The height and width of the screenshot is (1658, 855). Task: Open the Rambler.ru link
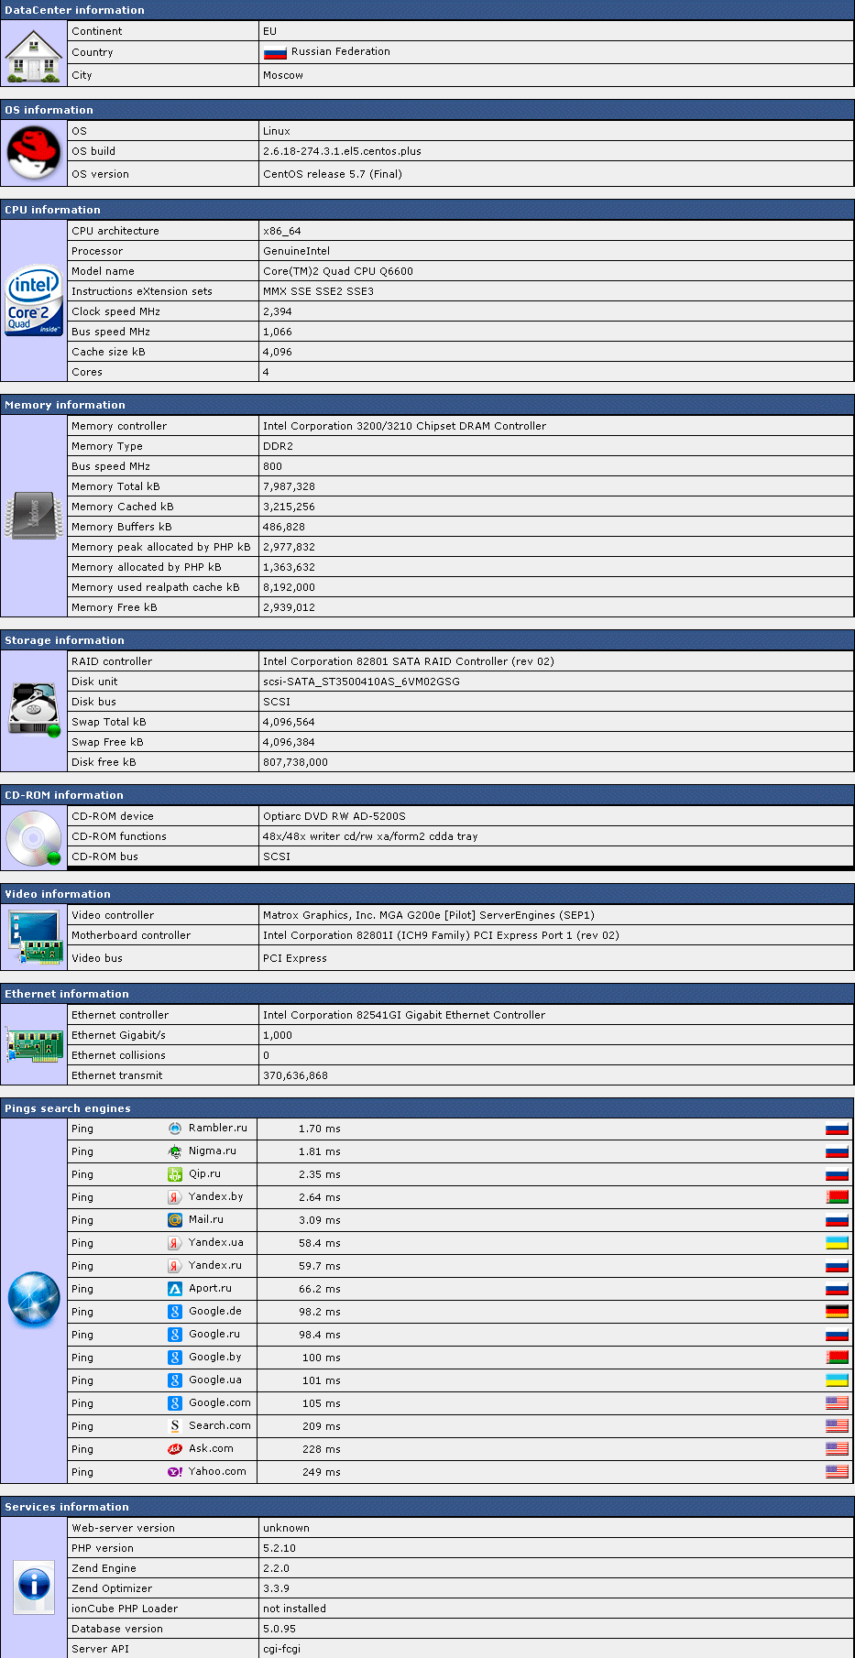(x=218, y=1129)
